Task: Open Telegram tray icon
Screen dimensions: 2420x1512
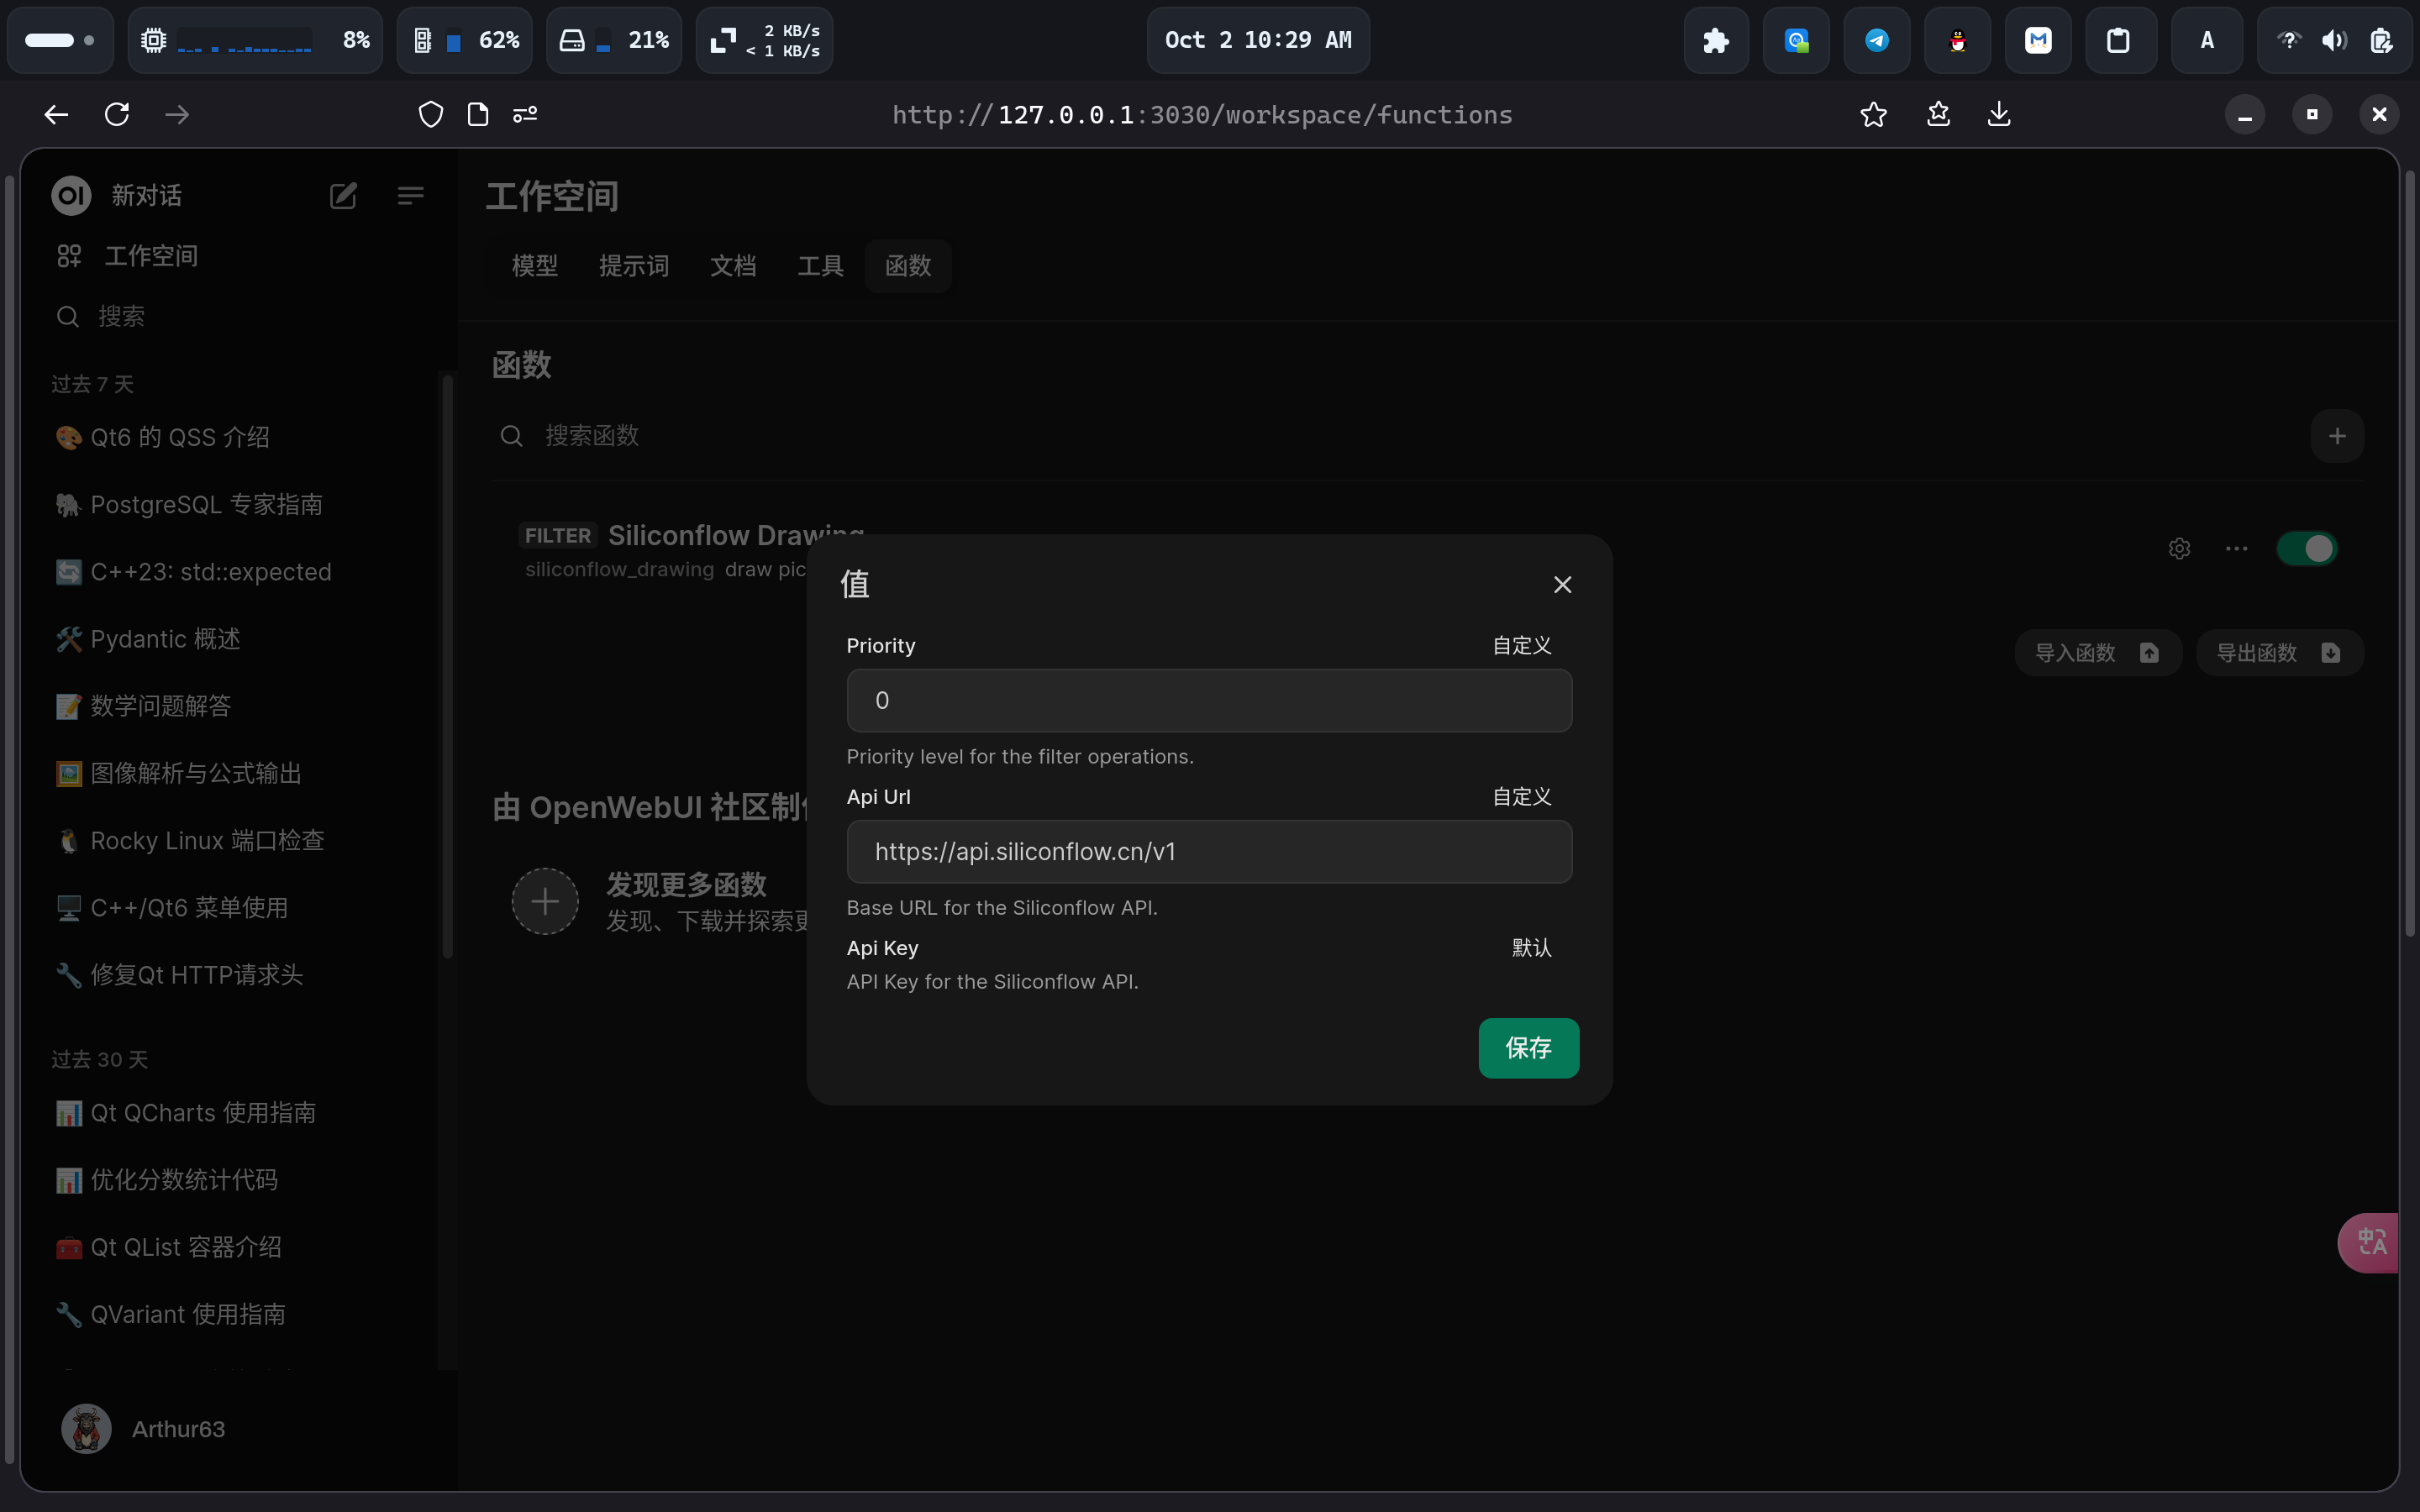Action: coord(1876,40)
